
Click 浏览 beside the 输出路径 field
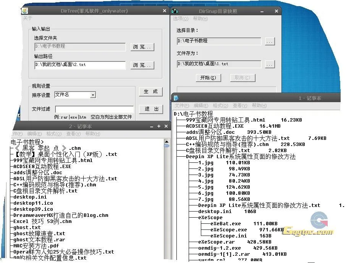click(x=142, y=65)
